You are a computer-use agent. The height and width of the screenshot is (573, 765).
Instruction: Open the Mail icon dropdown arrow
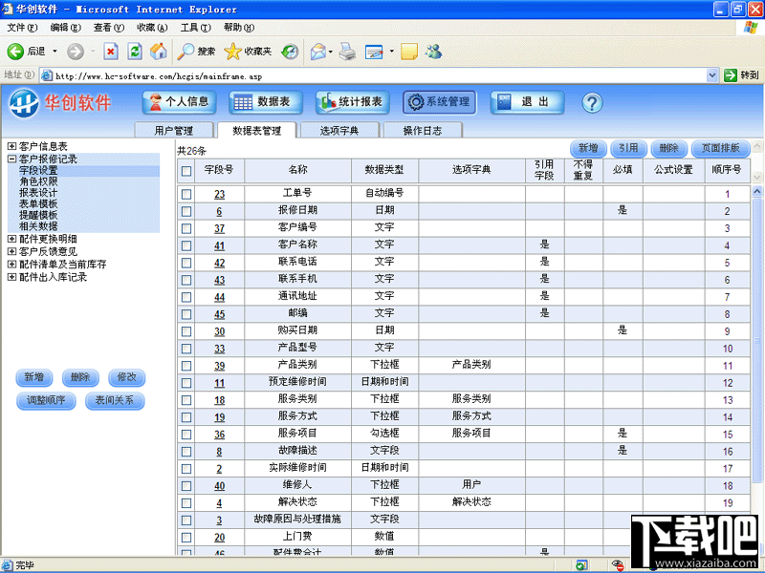coord(331,52)
